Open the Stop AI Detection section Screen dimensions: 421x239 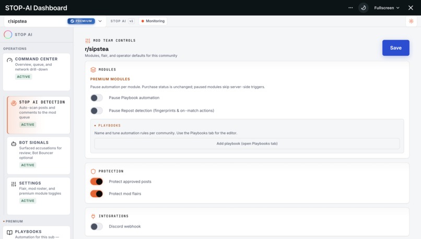[39, 115]
